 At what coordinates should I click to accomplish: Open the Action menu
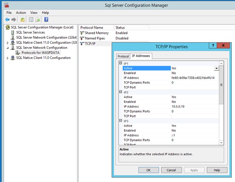pyautogui.click(x=21, y=13)
